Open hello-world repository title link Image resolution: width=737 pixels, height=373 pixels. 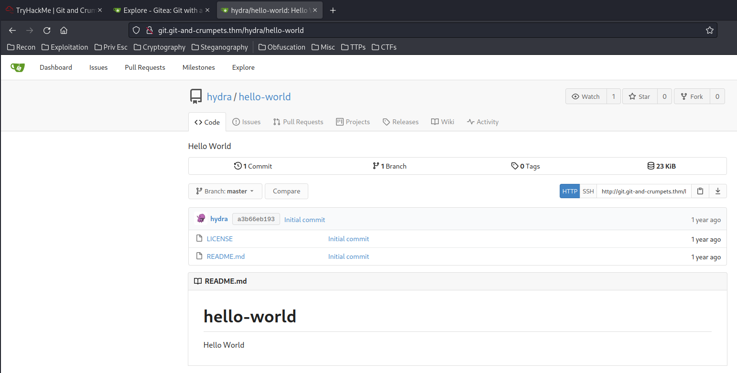[265, 96]
